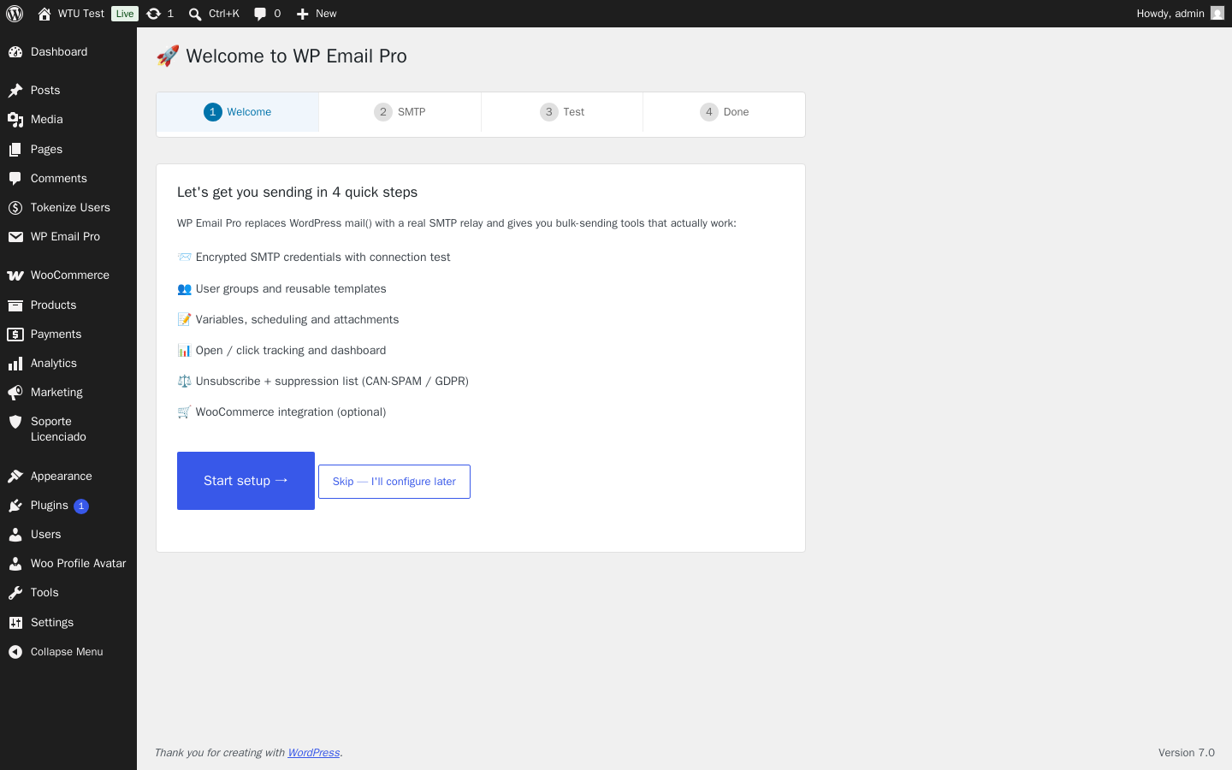Open the Tools menu item
The width and height of the screenshot is (1232, 770).
68,593
